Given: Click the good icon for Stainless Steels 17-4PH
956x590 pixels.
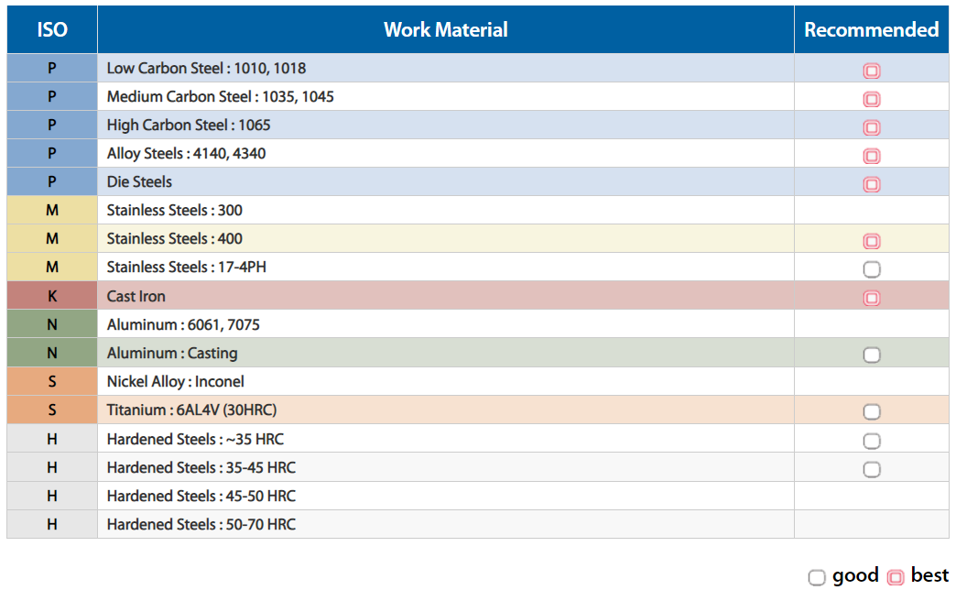Looking at the screenshot, I should (x=872, y=269).
